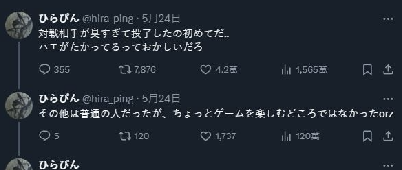
Task: View analytics of the 1,565萬 views tweet
Action: click(x=286, y=70)
